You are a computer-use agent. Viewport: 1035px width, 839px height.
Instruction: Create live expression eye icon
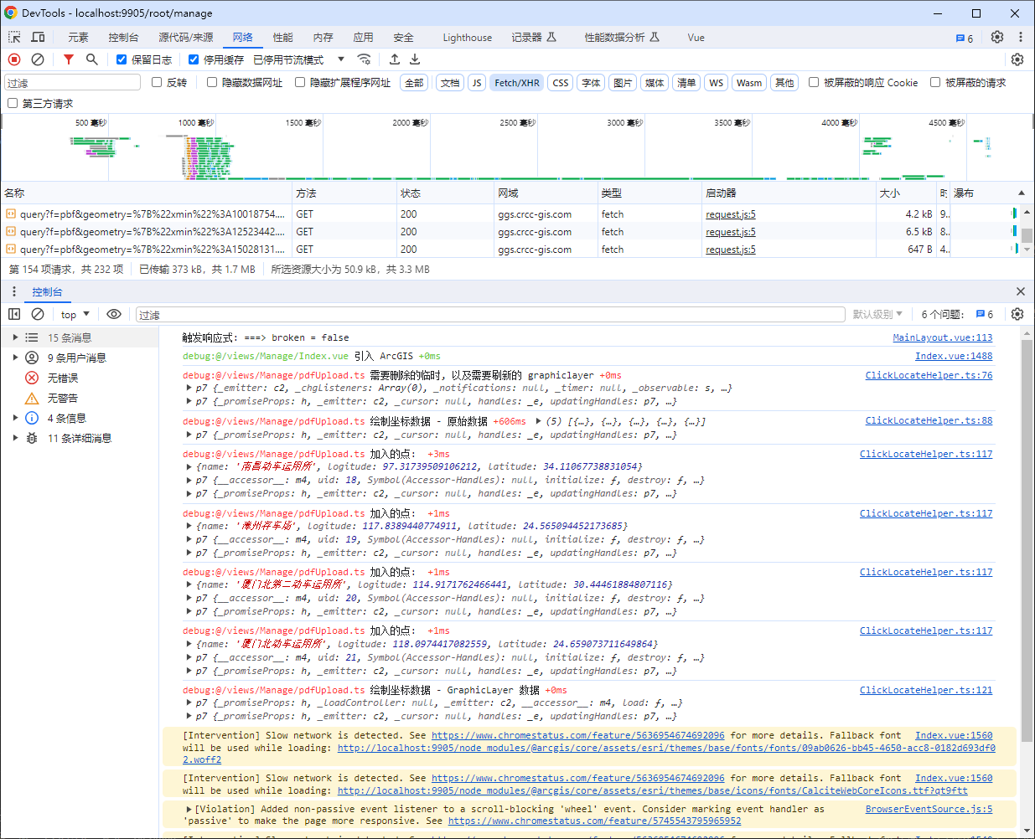[x=114, y=314]
